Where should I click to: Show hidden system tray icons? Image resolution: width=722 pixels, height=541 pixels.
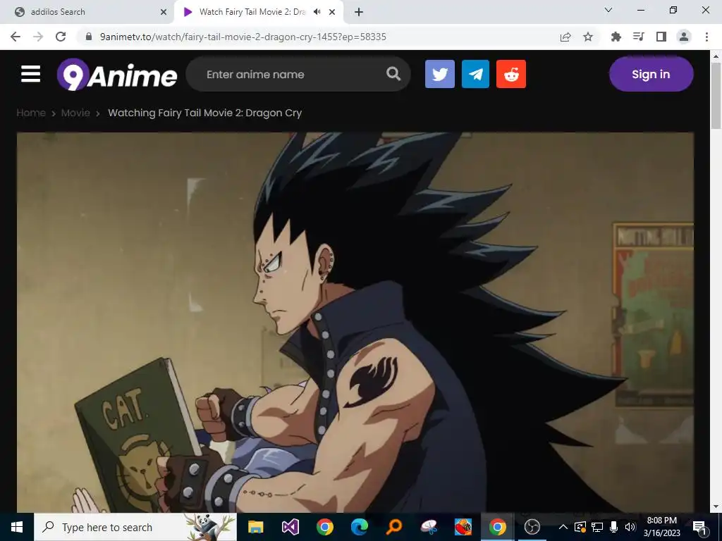click(x=563, y=527)
